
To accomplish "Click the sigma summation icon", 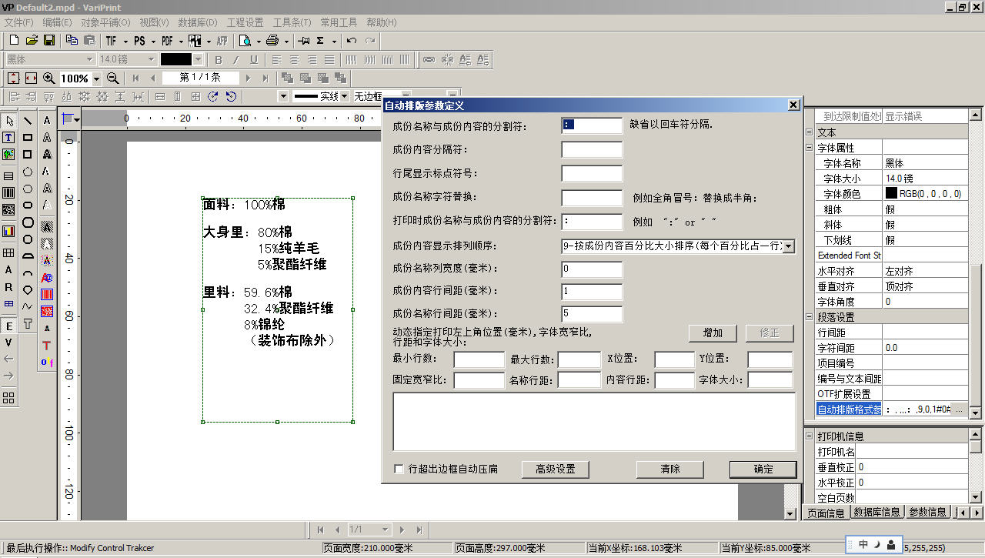I will (320, 40).
